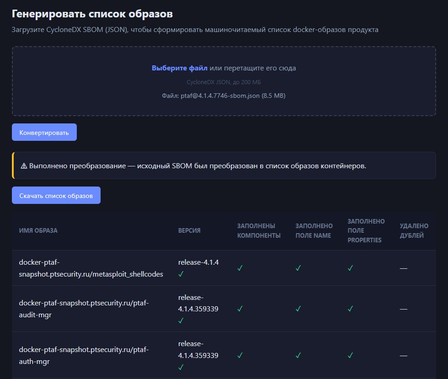Screen dimensions: 448x379
Task: Click ptaf-audit-mgr row's ЗАПОЛНЕНО ПОЛЕ PROPERTIES checkmark
Action: [350, 309]
